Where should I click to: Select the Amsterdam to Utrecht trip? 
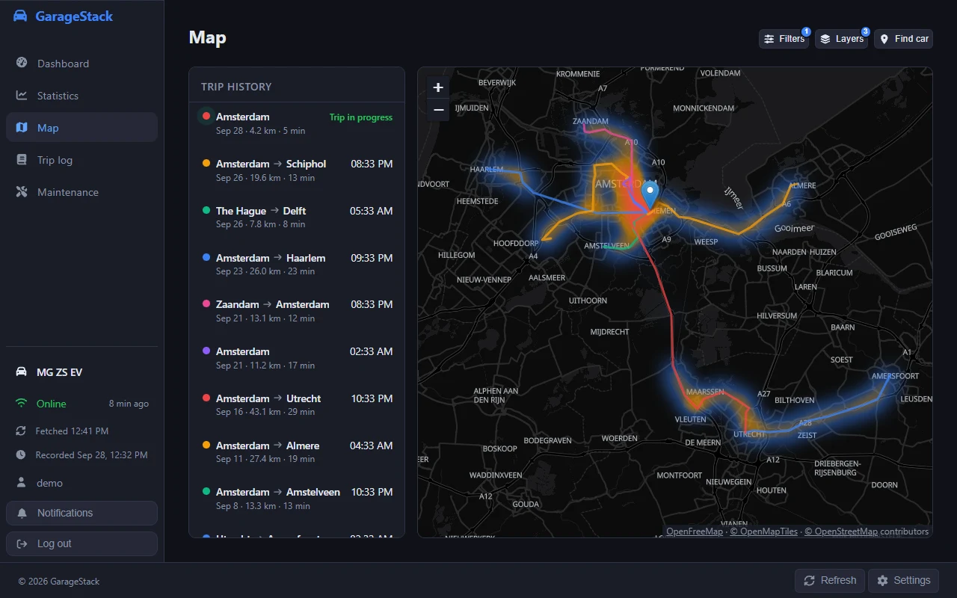click(297, 405)
